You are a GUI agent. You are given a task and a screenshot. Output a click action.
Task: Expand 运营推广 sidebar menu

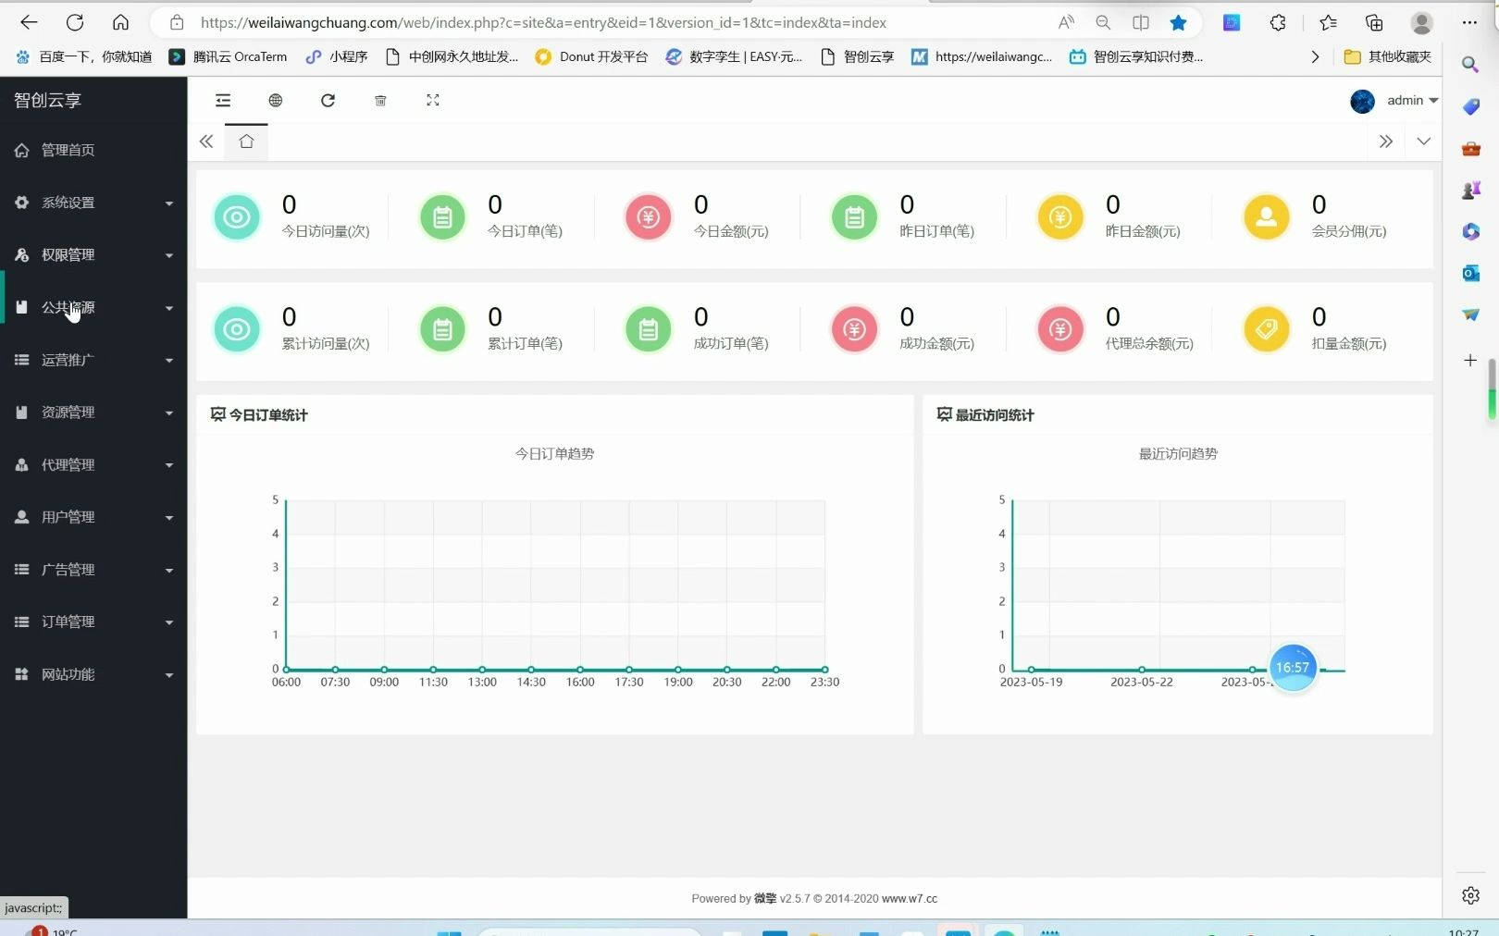click(x=93, y=360)
